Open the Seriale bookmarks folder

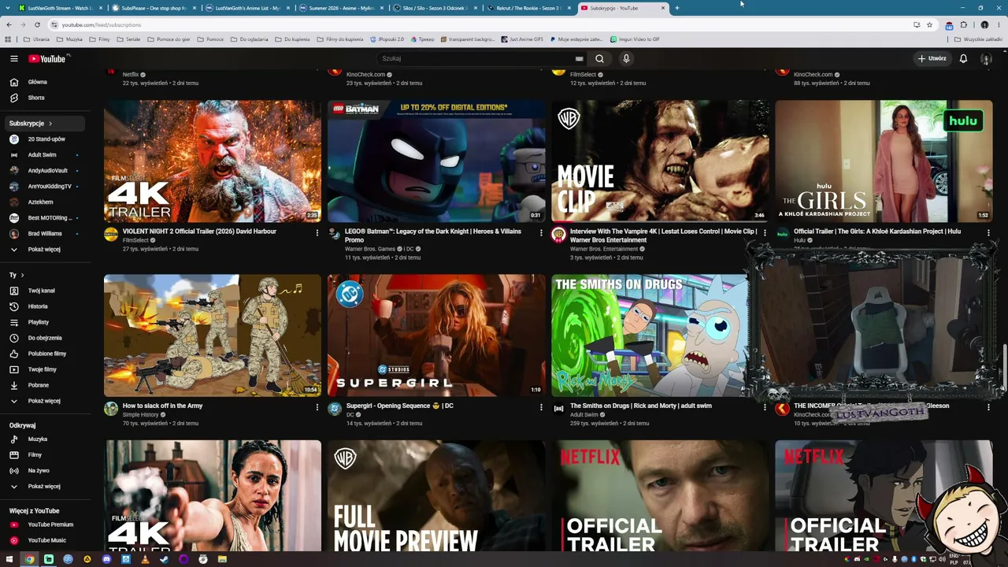coord(128,39)
